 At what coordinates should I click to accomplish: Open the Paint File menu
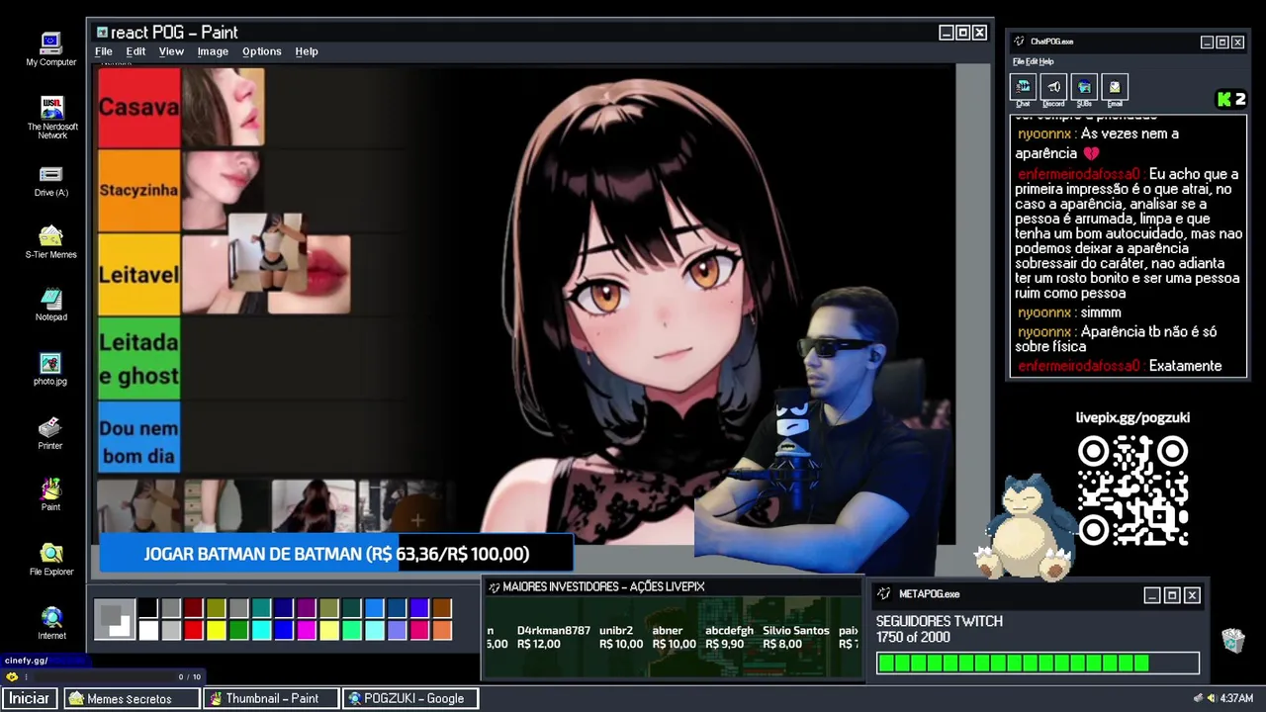click(x=103, y=51)
